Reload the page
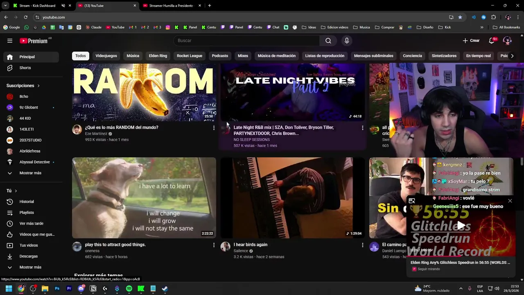 (25, 17)
